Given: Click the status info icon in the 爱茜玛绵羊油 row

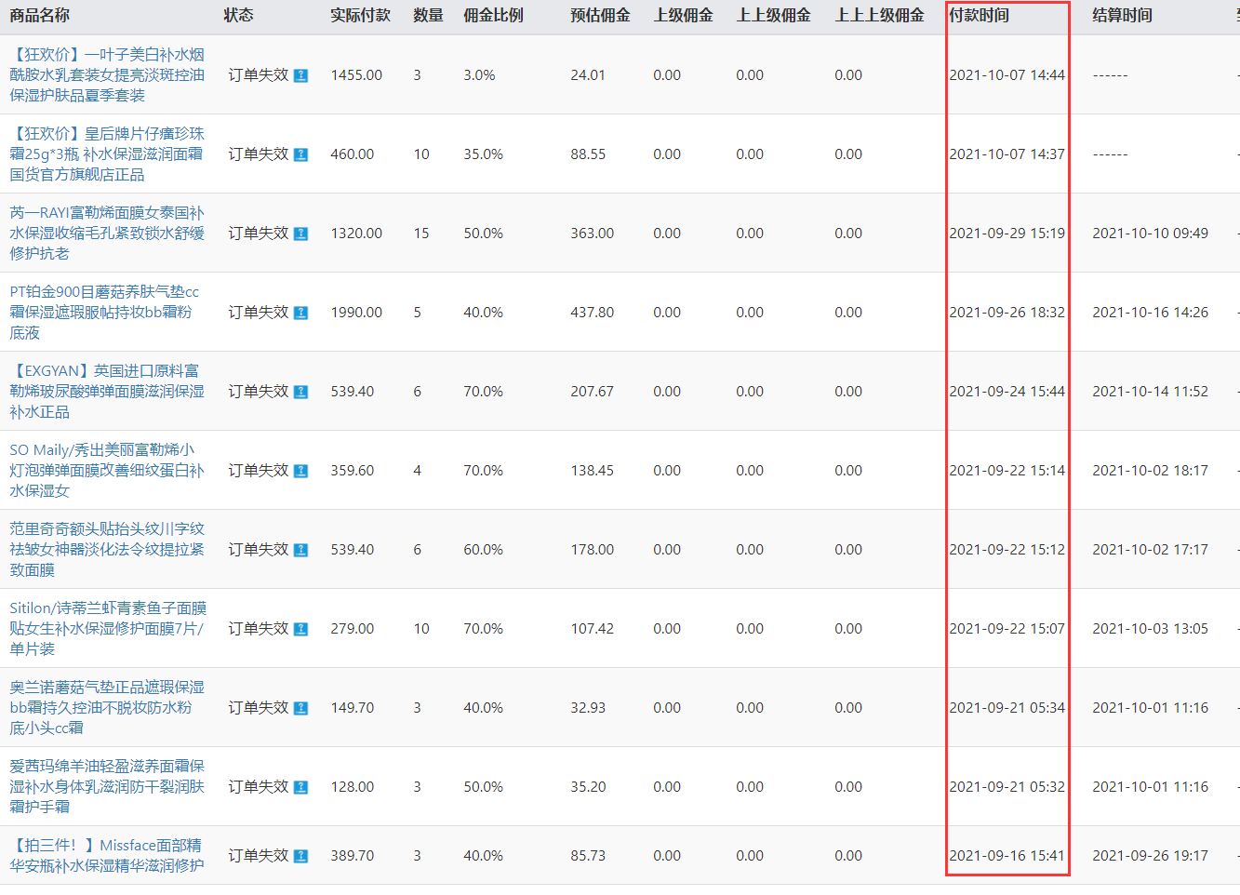Looking at the screenshot, I should 300,787.
